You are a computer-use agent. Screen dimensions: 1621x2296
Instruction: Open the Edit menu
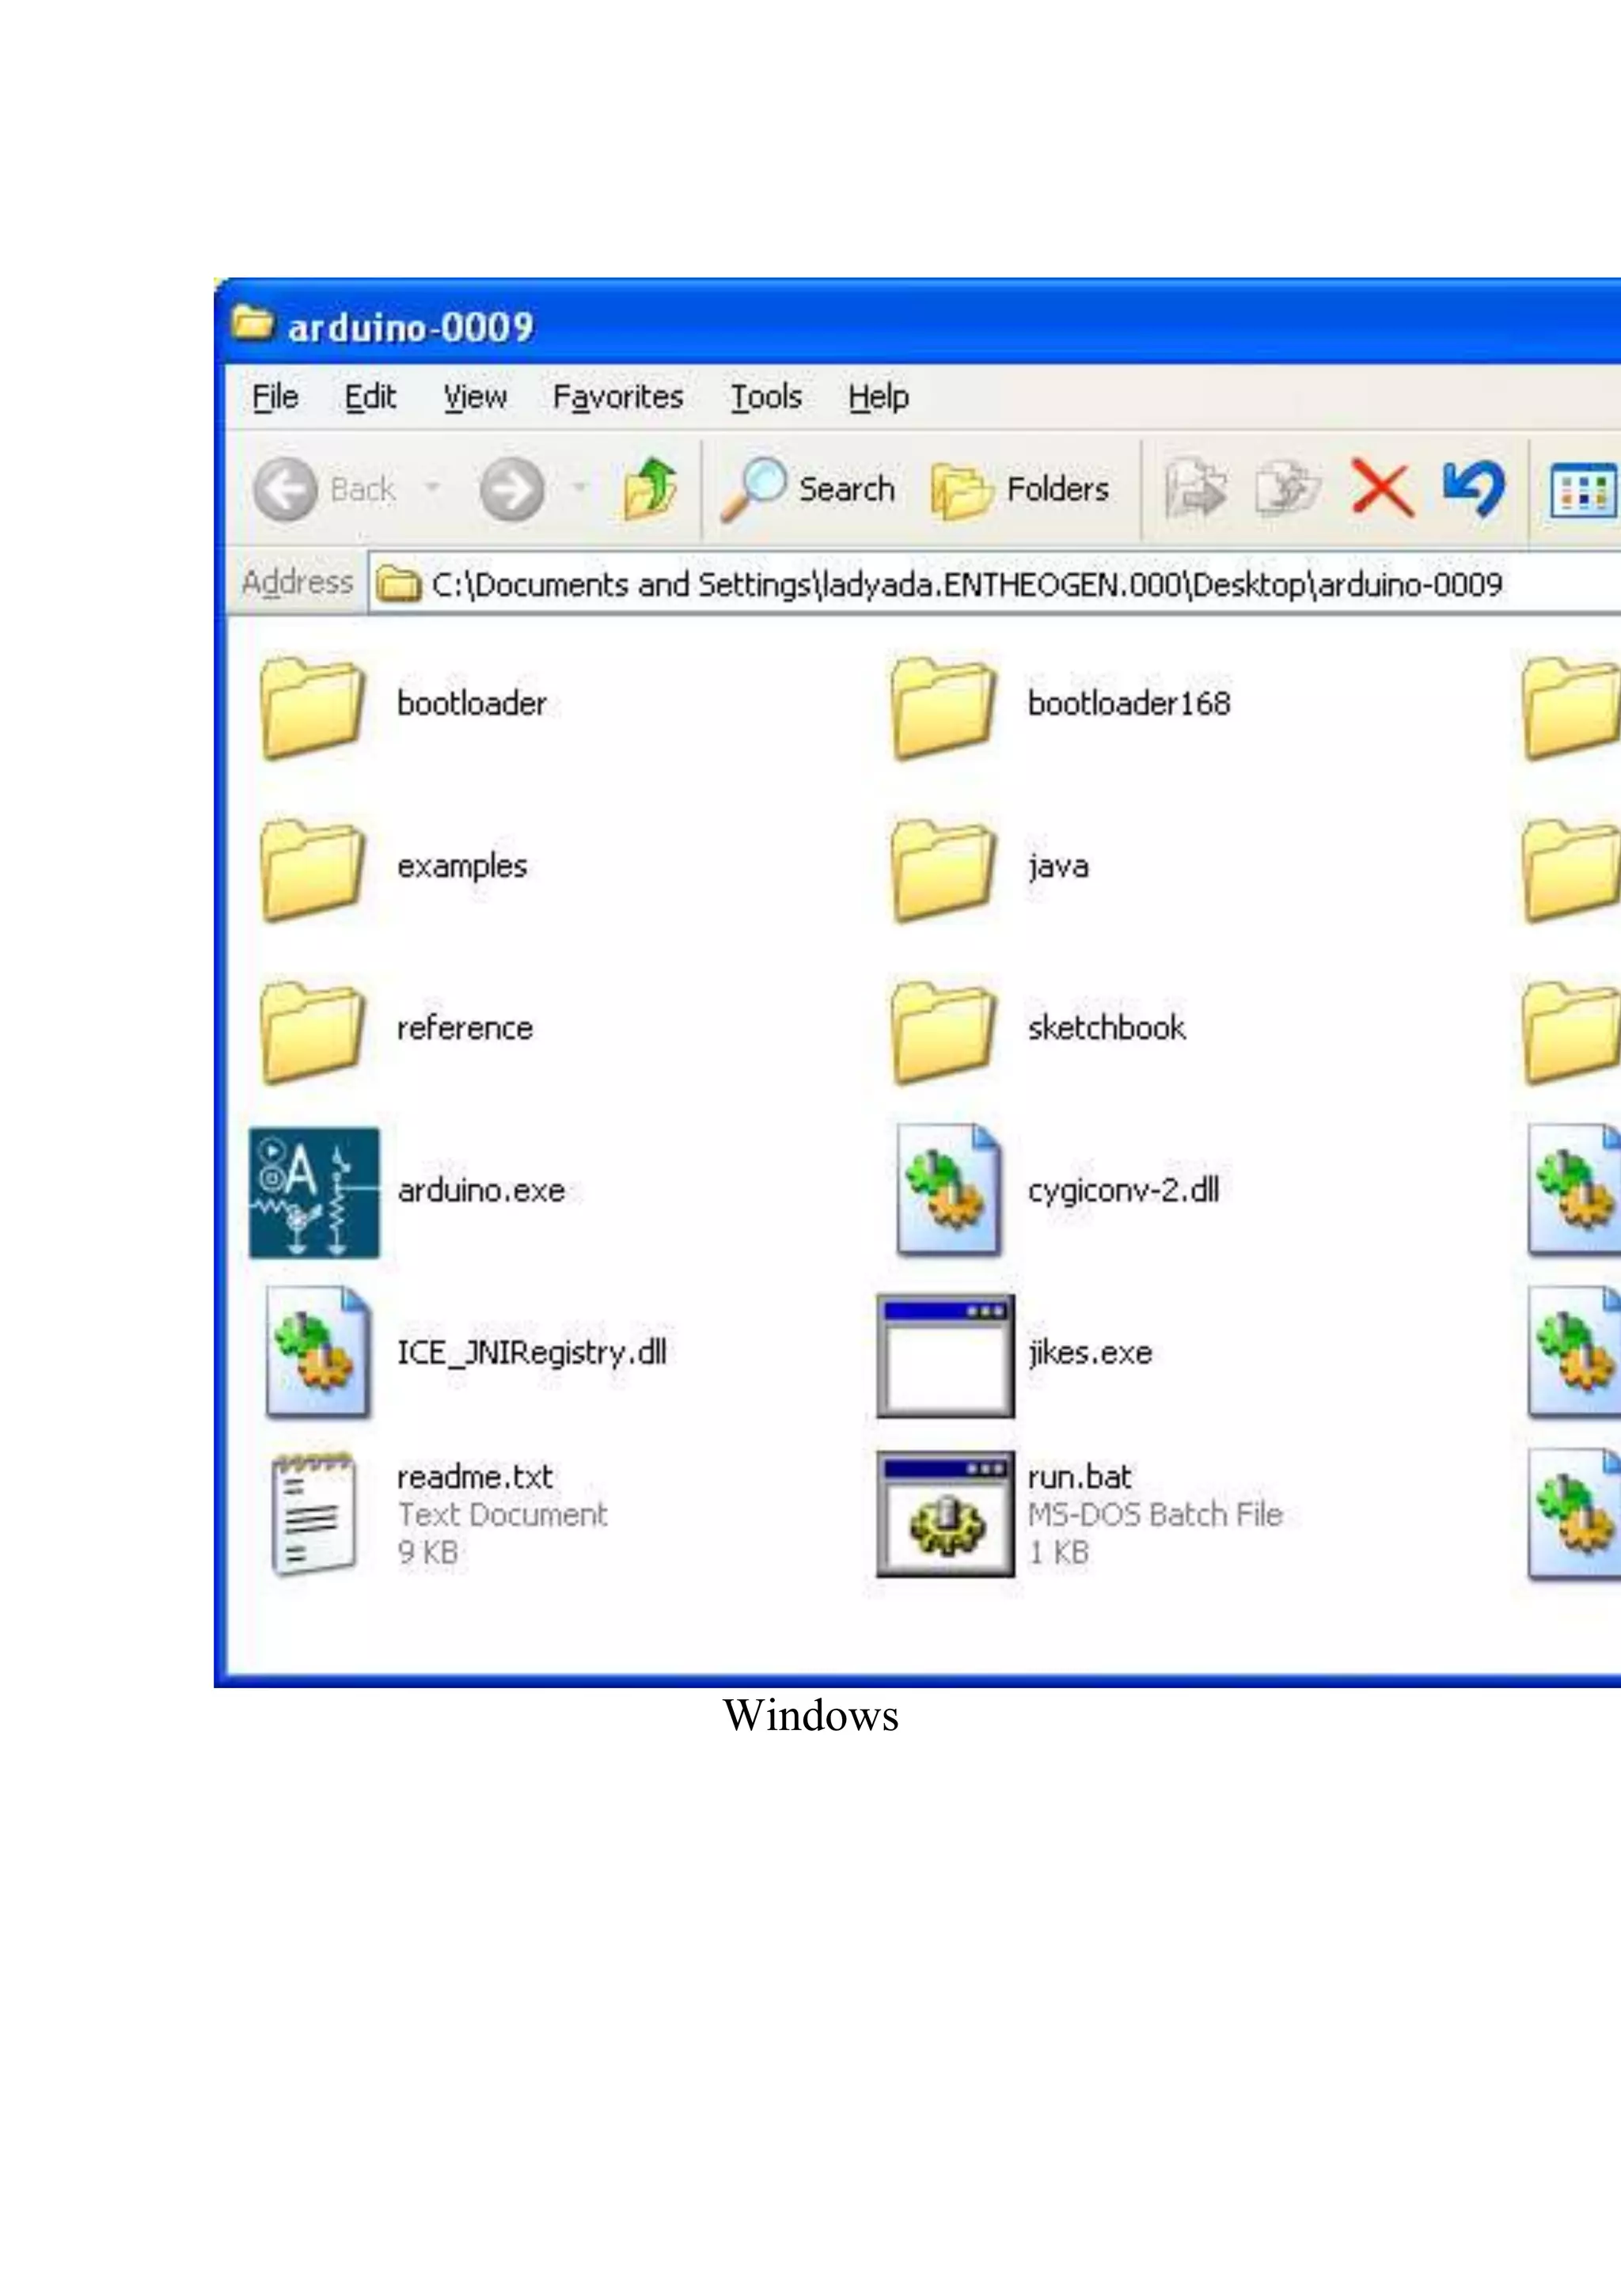pos(370,398)
